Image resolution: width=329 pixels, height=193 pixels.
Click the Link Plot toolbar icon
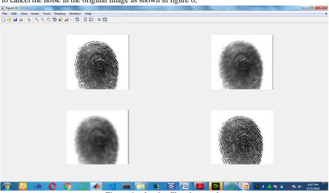77,19
